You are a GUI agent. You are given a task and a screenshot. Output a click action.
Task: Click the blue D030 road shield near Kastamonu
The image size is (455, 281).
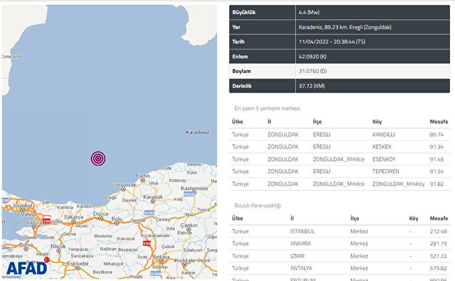click(189, 193)
